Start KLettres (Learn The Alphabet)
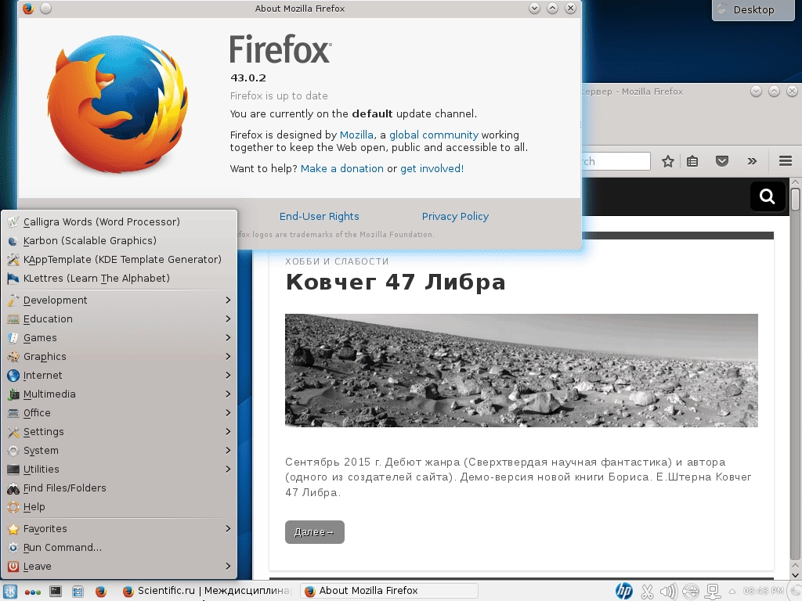This screenshot has width=802, height=601. [x=119, y=279]
